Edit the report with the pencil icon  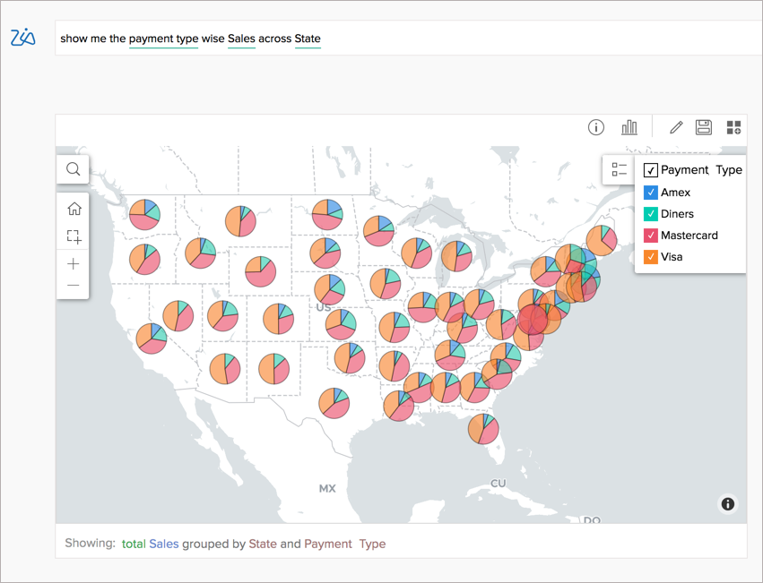point(675,127)
